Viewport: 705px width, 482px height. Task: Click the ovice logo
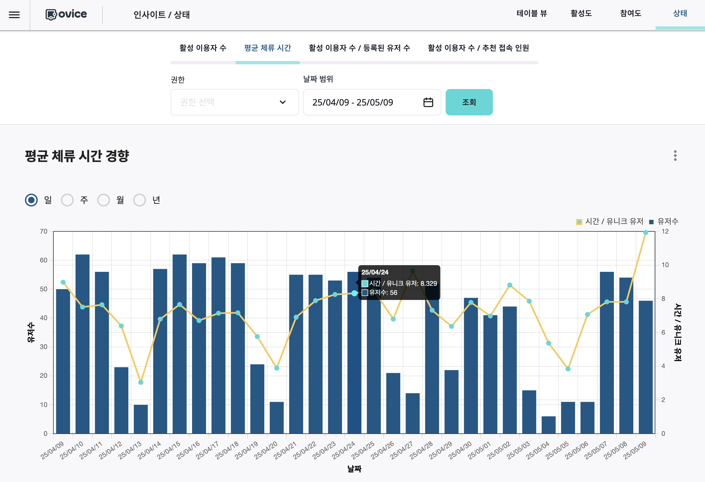(x=66, y=14)
